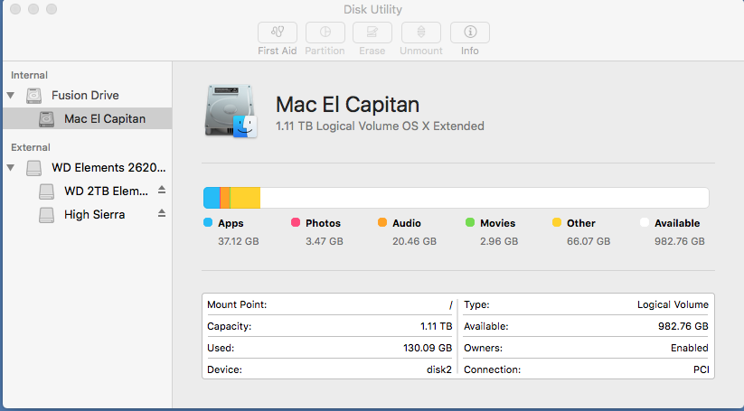Click the Used value '130.09 GB'

coord(428,348)
